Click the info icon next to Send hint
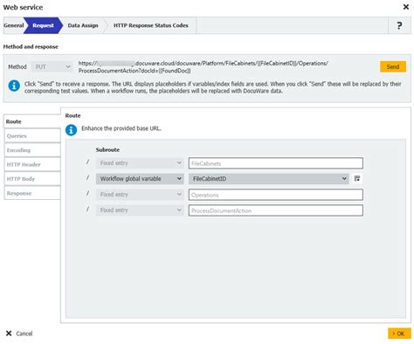414x344 pixels. click(14, 86)
